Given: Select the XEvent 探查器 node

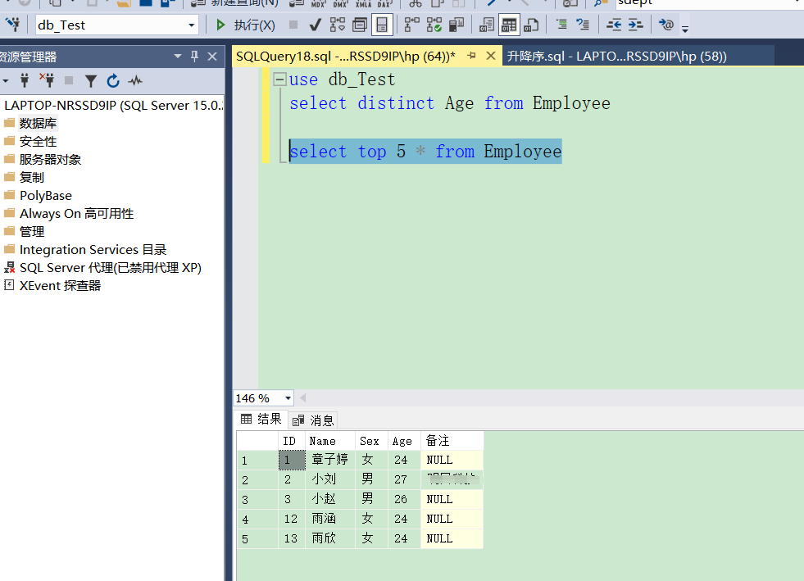Looking at the screenshot, I should [x=60, y=286].
